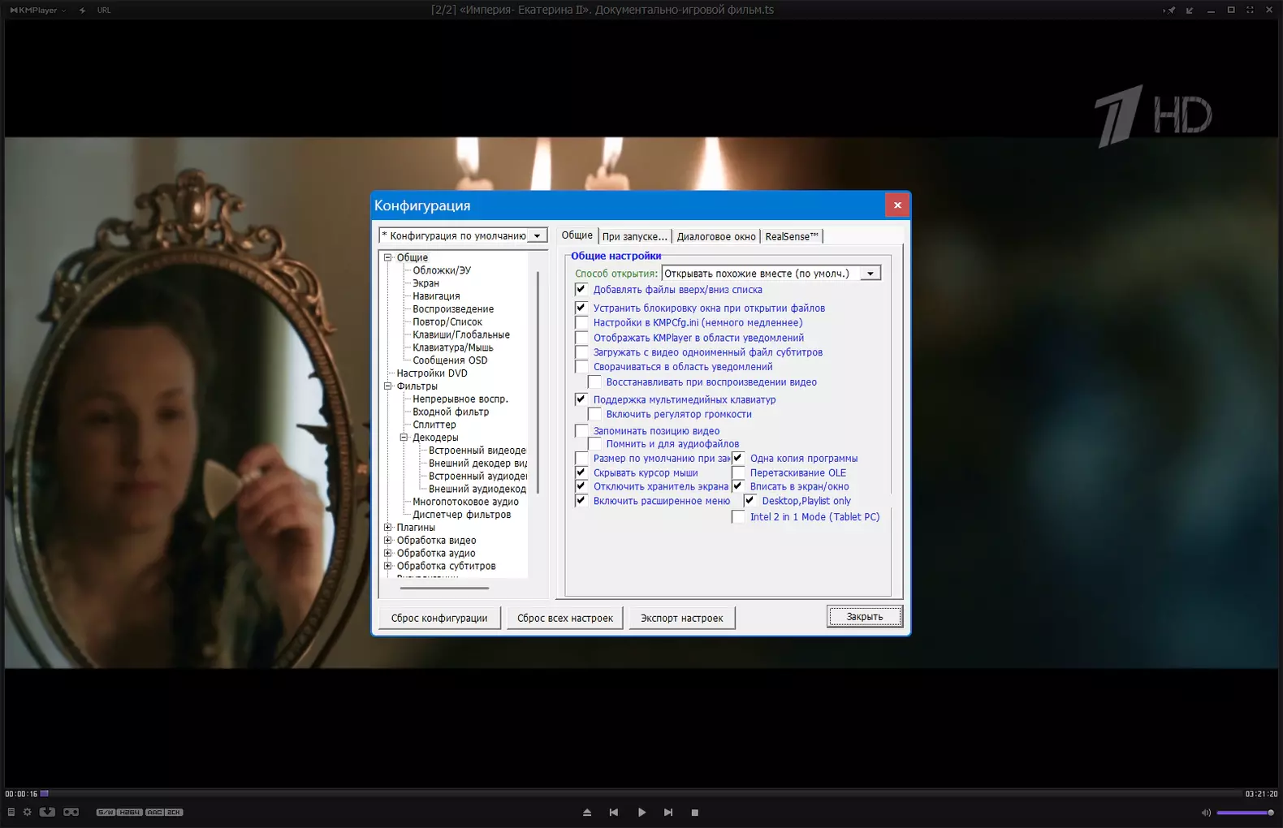The width and height of the screenshot is (1283, 828).
Task: Collapse the 'Фильтры' tree node
Action: 388,386
